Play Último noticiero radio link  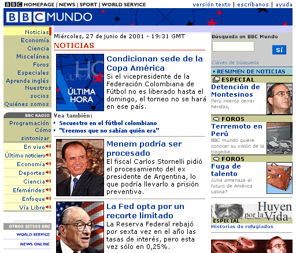25,155
